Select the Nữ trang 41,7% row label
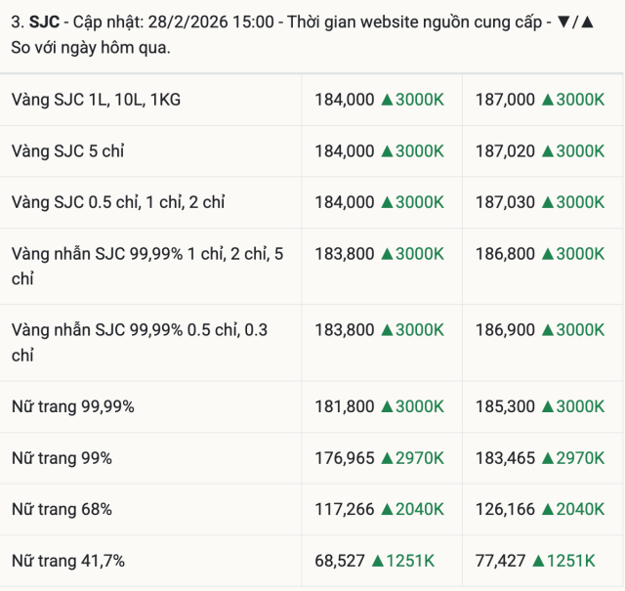 pyautogui.click(x=68, y=561)
